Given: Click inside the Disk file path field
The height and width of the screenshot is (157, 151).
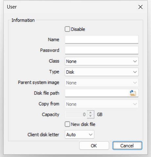Looking at the screenshot, I should pos(97,93).
